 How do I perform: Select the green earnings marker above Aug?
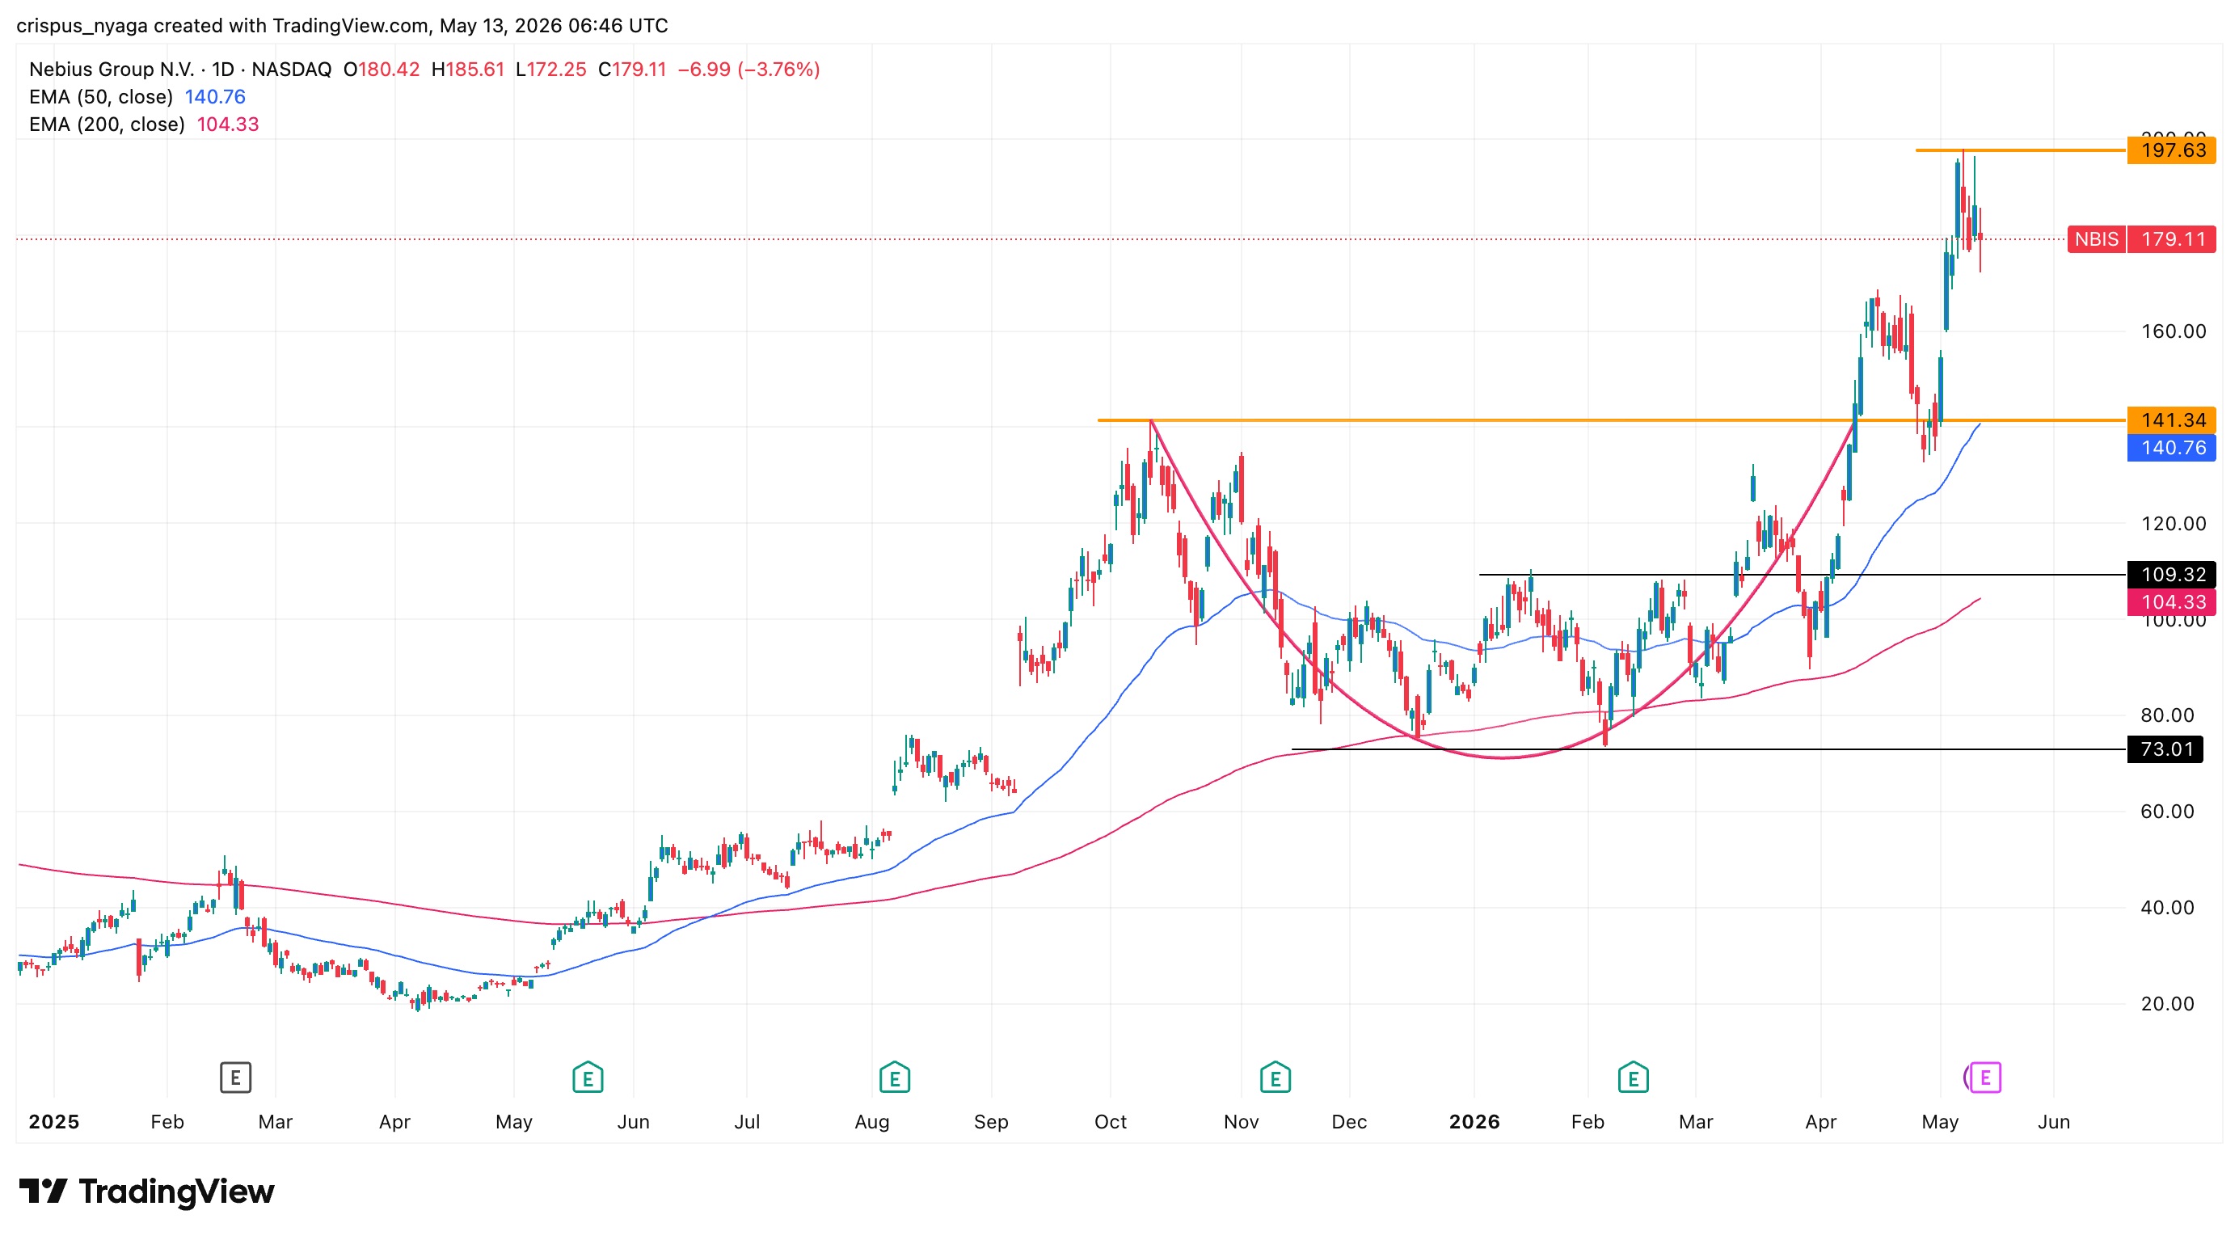tap(894, 1078)
